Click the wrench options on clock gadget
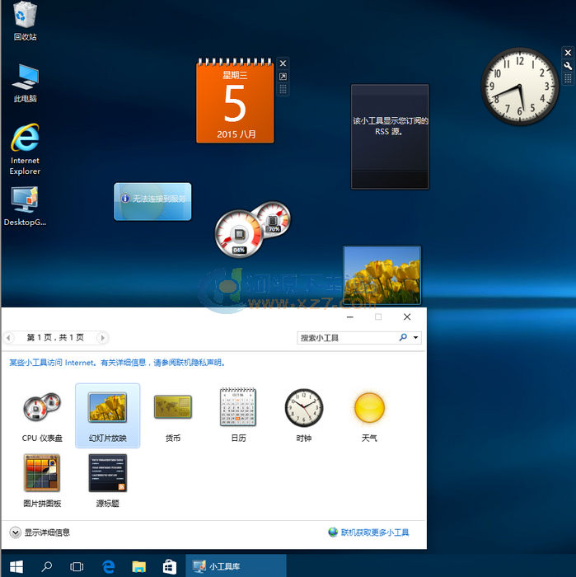The height and width of the screenshot is (577, 576). (568, 66)
